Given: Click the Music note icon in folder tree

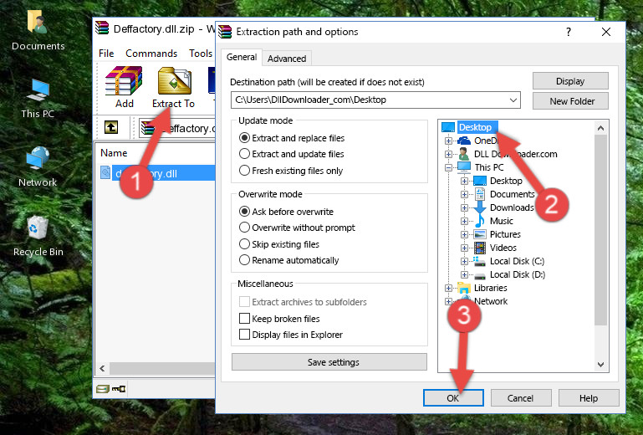Looking at the screenshot, I should click(x=480, y=221).
